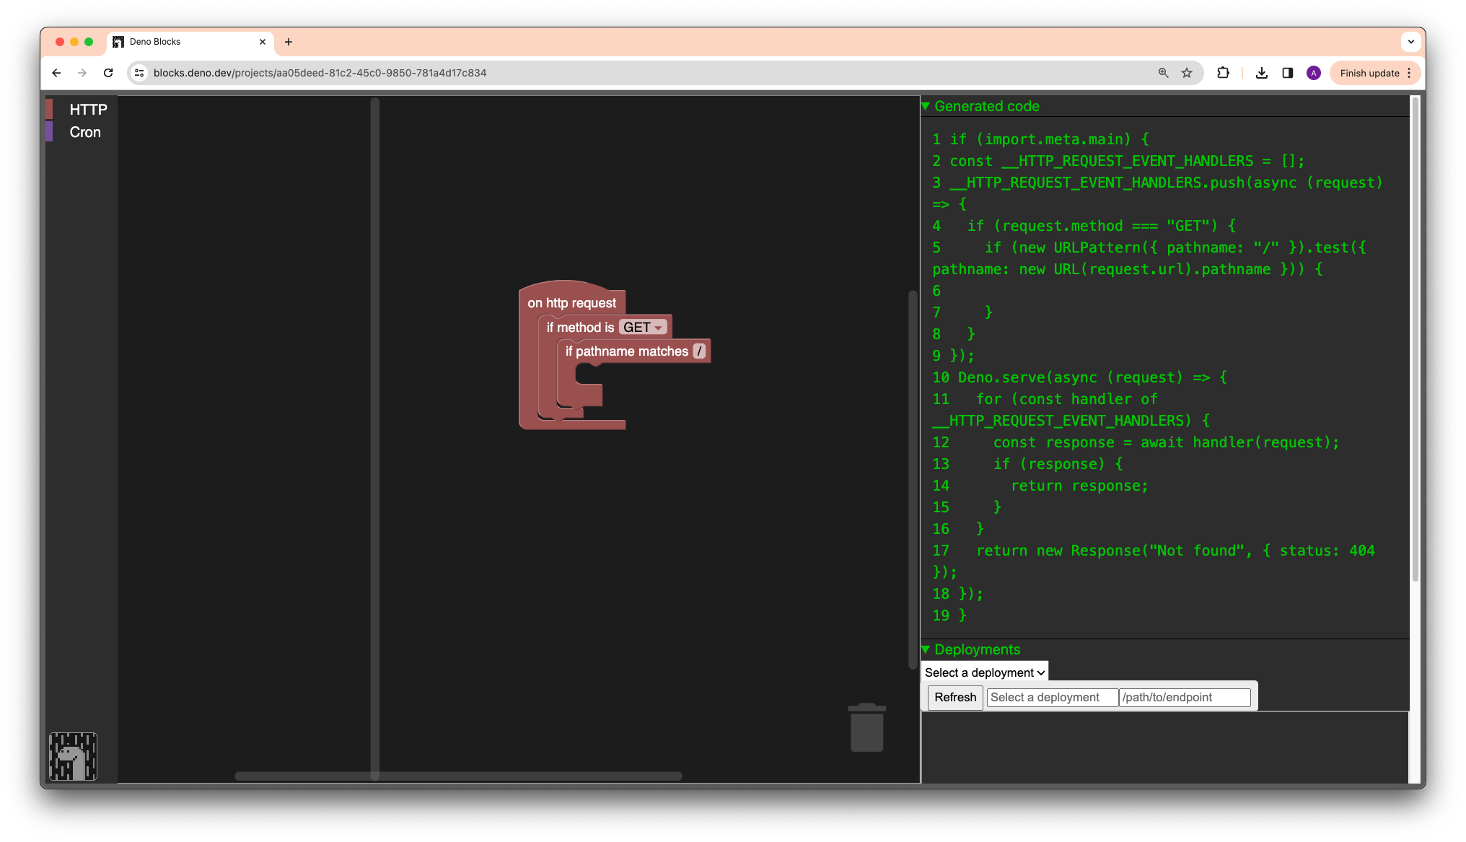Collapse the Generated code section
This screenshot has height=842, width=1466.
927,105
